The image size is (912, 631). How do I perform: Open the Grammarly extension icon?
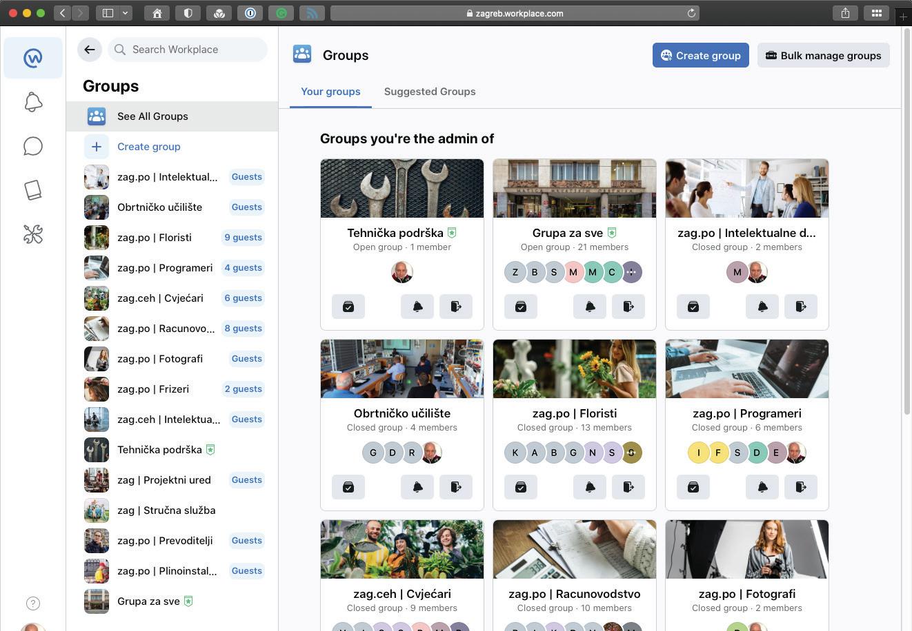click(281, 13)
